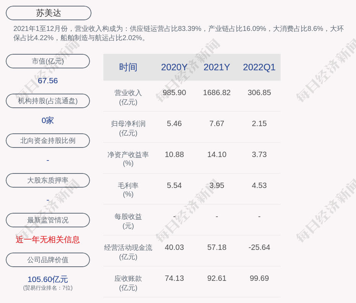Select the 机构持股(占流通盘) pill

[x=48, y=101]
